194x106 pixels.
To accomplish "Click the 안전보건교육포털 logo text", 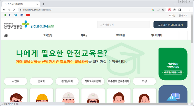I will (42, 26).
